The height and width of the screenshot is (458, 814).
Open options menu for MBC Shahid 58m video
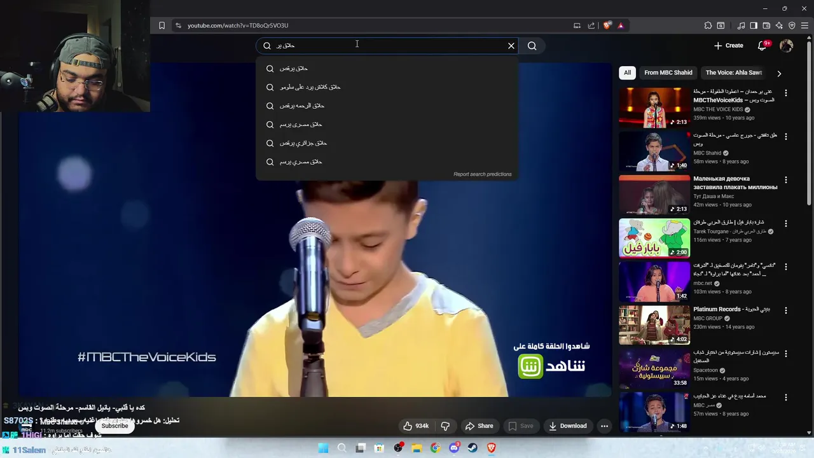pyautogui.click(x=785, y=136)
